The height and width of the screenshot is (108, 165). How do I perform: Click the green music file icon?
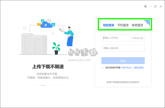point(43,20)
